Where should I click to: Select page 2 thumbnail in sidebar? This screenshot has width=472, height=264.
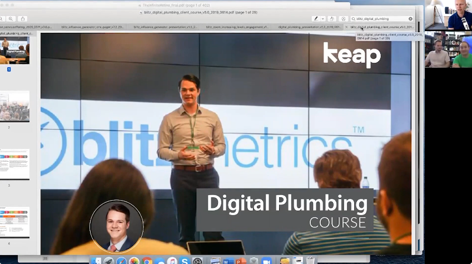pyautogui.click(x=15, y=107)
